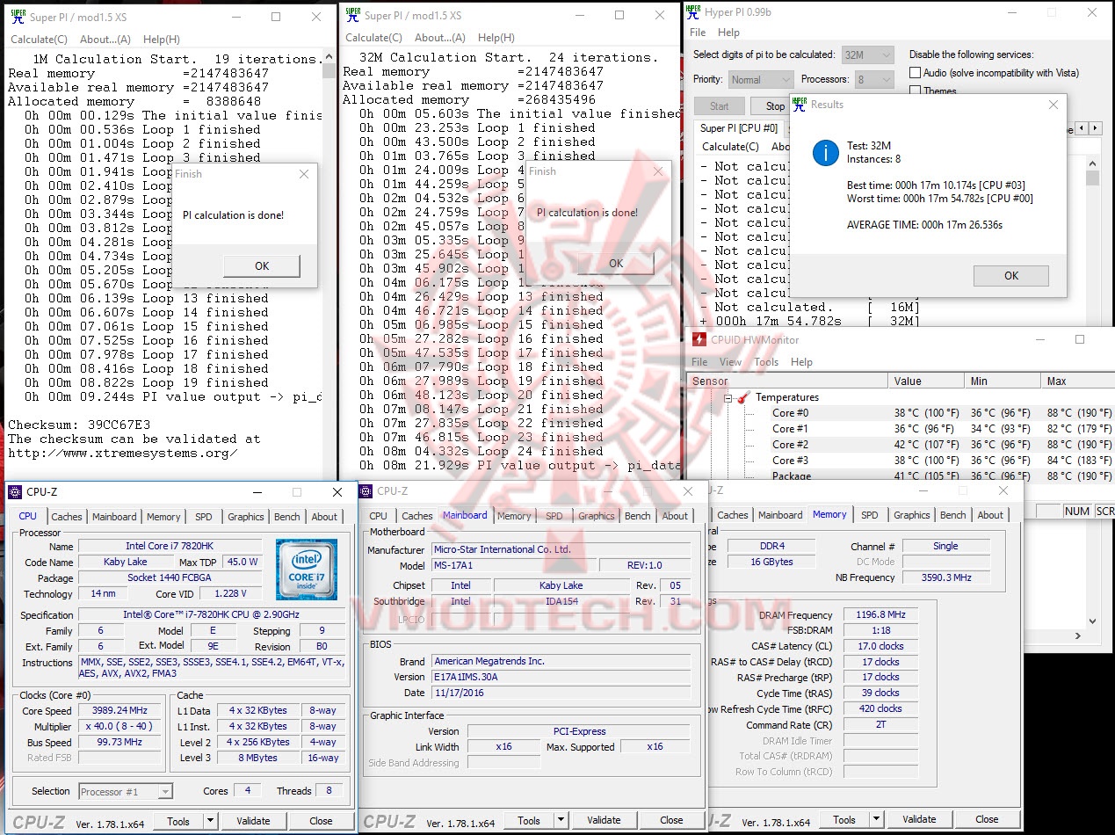Click the Sensor column header in HWMonitor
1115x835 pixels.
pos(787,381)
